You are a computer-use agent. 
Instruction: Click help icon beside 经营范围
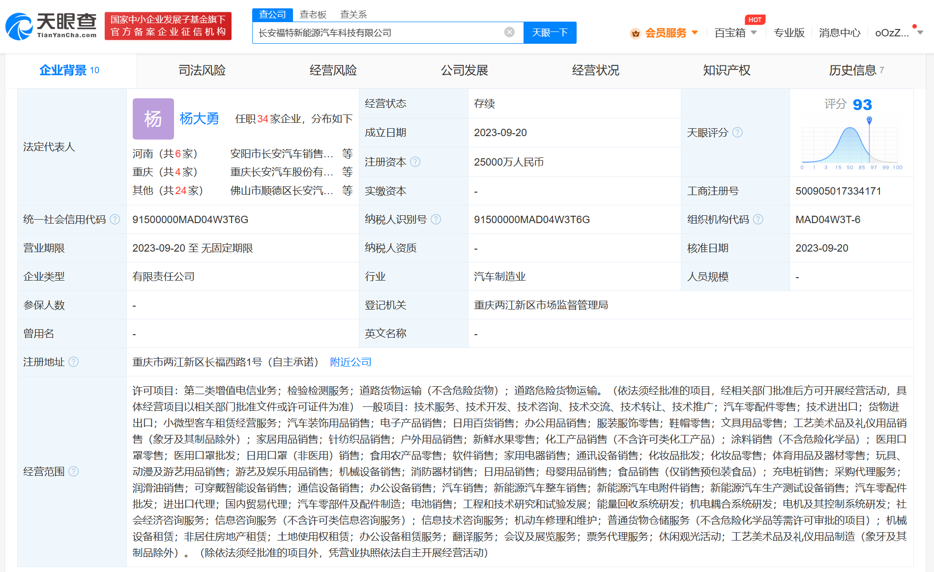point(74,471)
